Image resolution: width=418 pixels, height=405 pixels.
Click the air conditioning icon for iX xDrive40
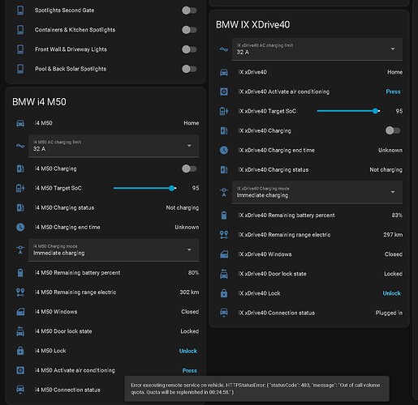pos(224,92)
